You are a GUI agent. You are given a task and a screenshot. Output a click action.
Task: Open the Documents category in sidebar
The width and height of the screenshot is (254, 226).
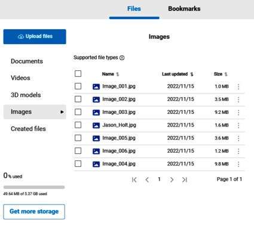(x=27, y=61)
